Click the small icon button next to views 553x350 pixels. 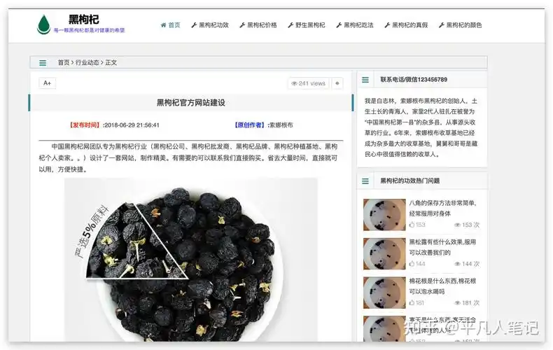point(337,83)
